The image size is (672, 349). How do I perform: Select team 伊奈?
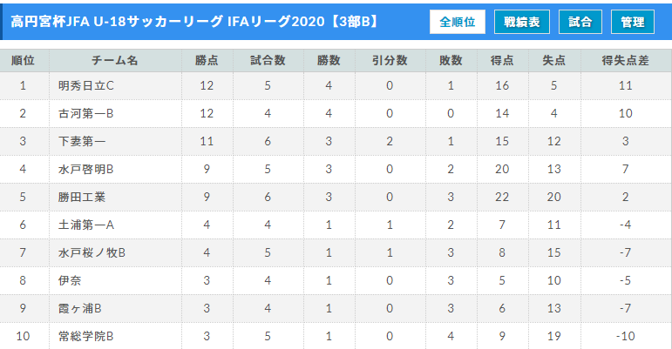tap(70, 280)
